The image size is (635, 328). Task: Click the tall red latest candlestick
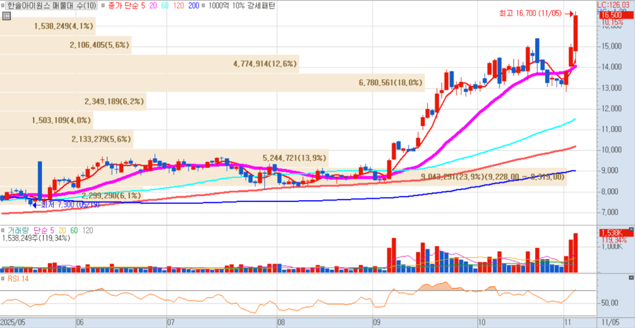tap(575, 33)
